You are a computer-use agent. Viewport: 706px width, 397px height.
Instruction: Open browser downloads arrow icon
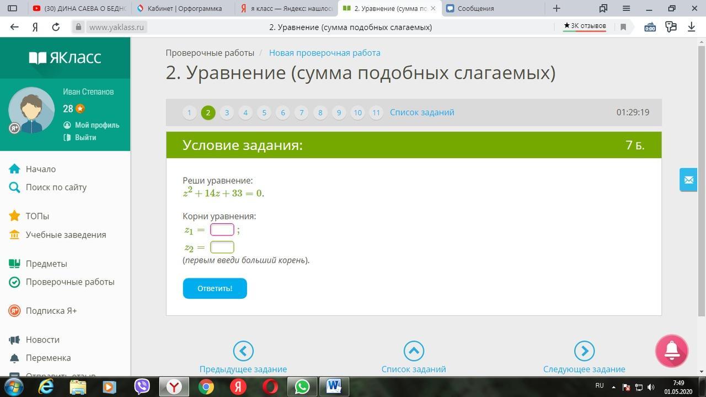(691, 27)
